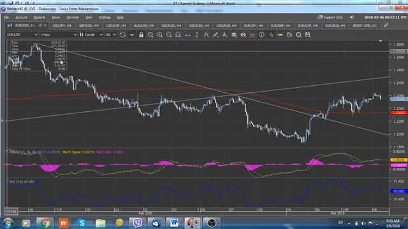Viewport: 408px width, 229px height.
Task: Open the chart theme paint icon
Action: [x=289, y=35]
